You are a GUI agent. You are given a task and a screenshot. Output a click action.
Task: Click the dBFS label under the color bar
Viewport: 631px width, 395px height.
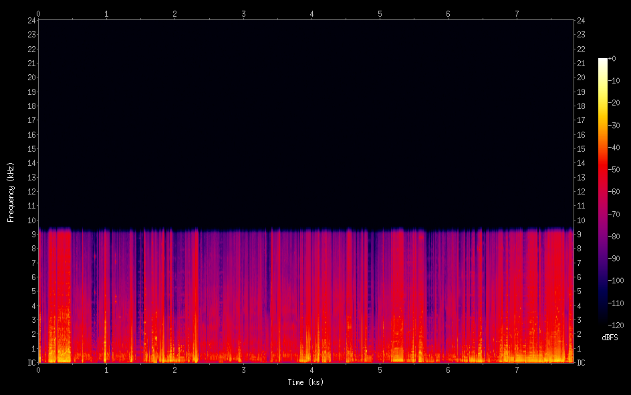[x=610, y=338]
